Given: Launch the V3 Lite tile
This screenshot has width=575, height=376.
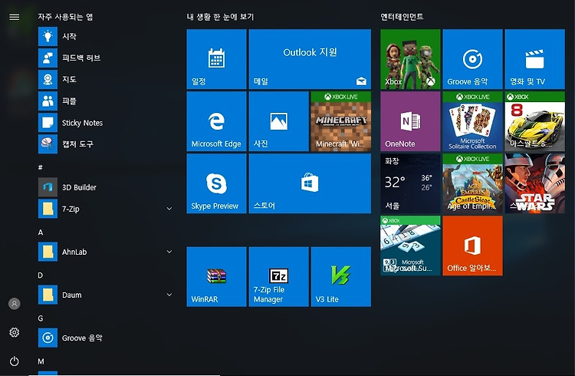Looking at the screenshot, I should tap(341, 276).
